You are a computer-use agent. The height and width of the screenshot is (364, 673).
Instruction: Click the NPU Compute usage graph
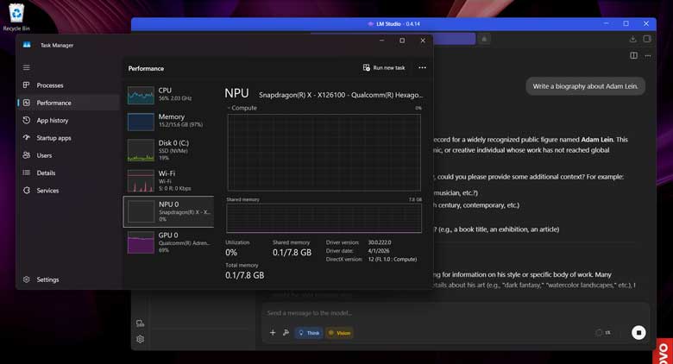(x=324, y=153)
